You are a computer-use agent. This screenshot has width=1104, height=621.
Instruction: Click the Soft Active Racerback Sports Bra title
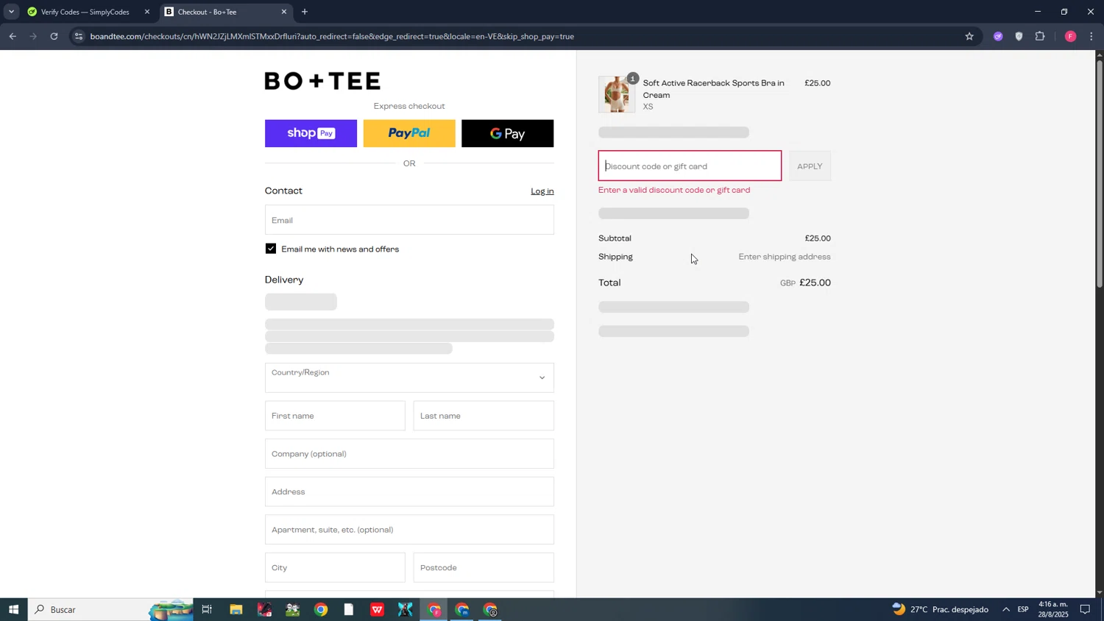coord(713,89)
